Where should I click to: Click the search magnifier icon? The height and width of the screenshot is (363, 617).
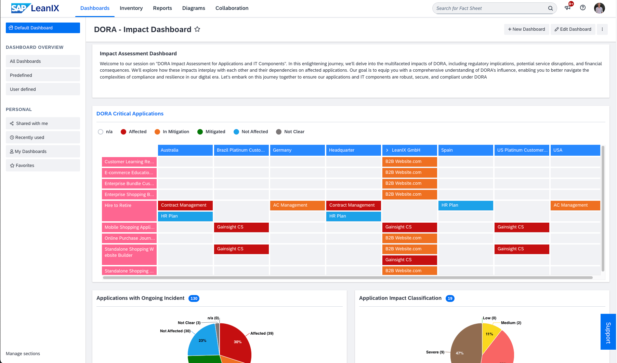[x=550, y=8]
